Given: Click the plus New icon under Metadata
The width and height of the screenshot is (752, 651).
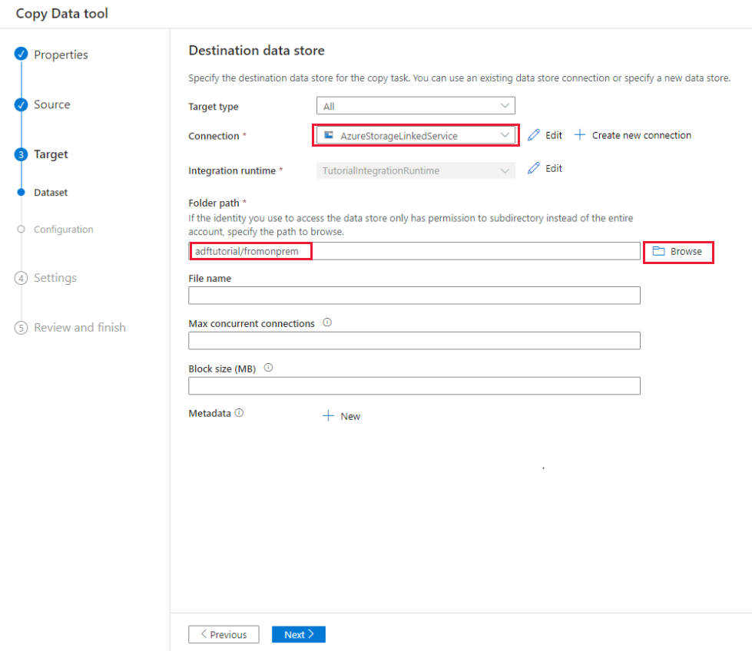Looking at the screenshot, I should (x=329, y=415).
